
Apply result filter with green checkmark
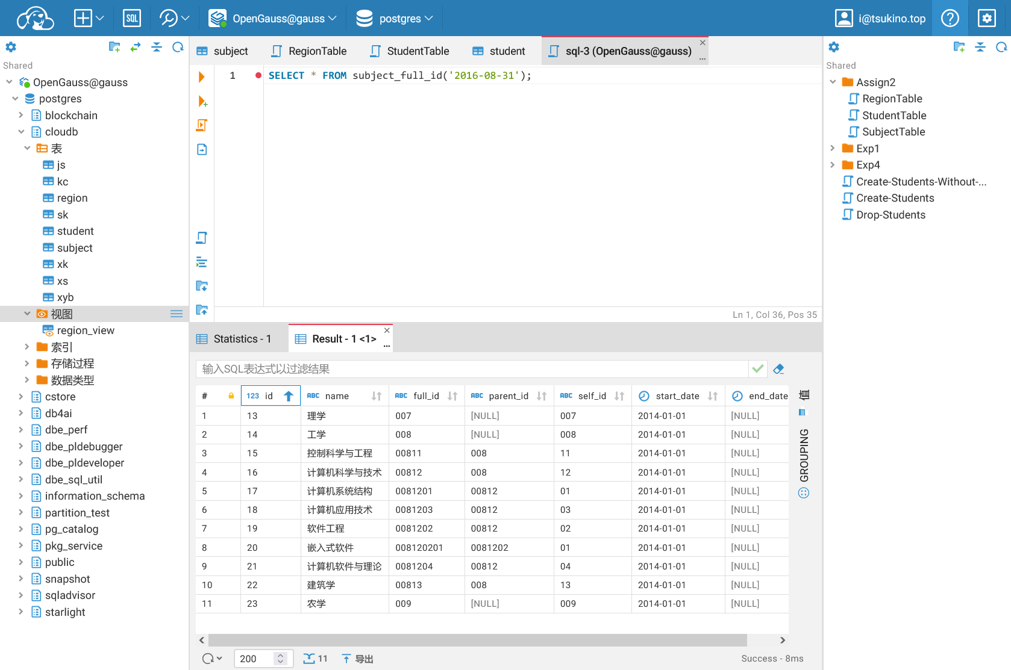tap(758, 369)
